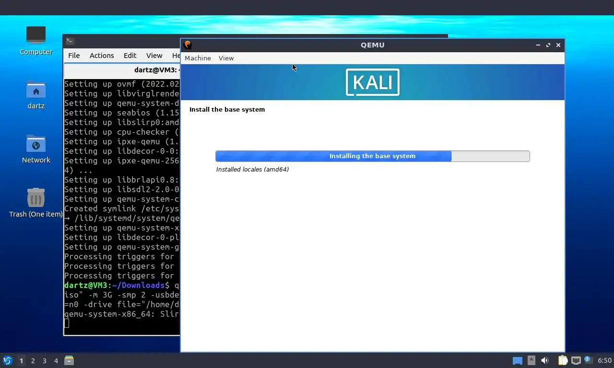Switch to workspace 2
Screen dimensions: 614x368
(x=33, y=361)
